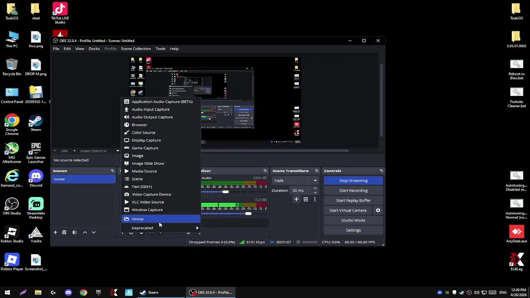
Task: Adjust the Audio volume slider at -24.6 dB
Action: click(x=226, y=192)
